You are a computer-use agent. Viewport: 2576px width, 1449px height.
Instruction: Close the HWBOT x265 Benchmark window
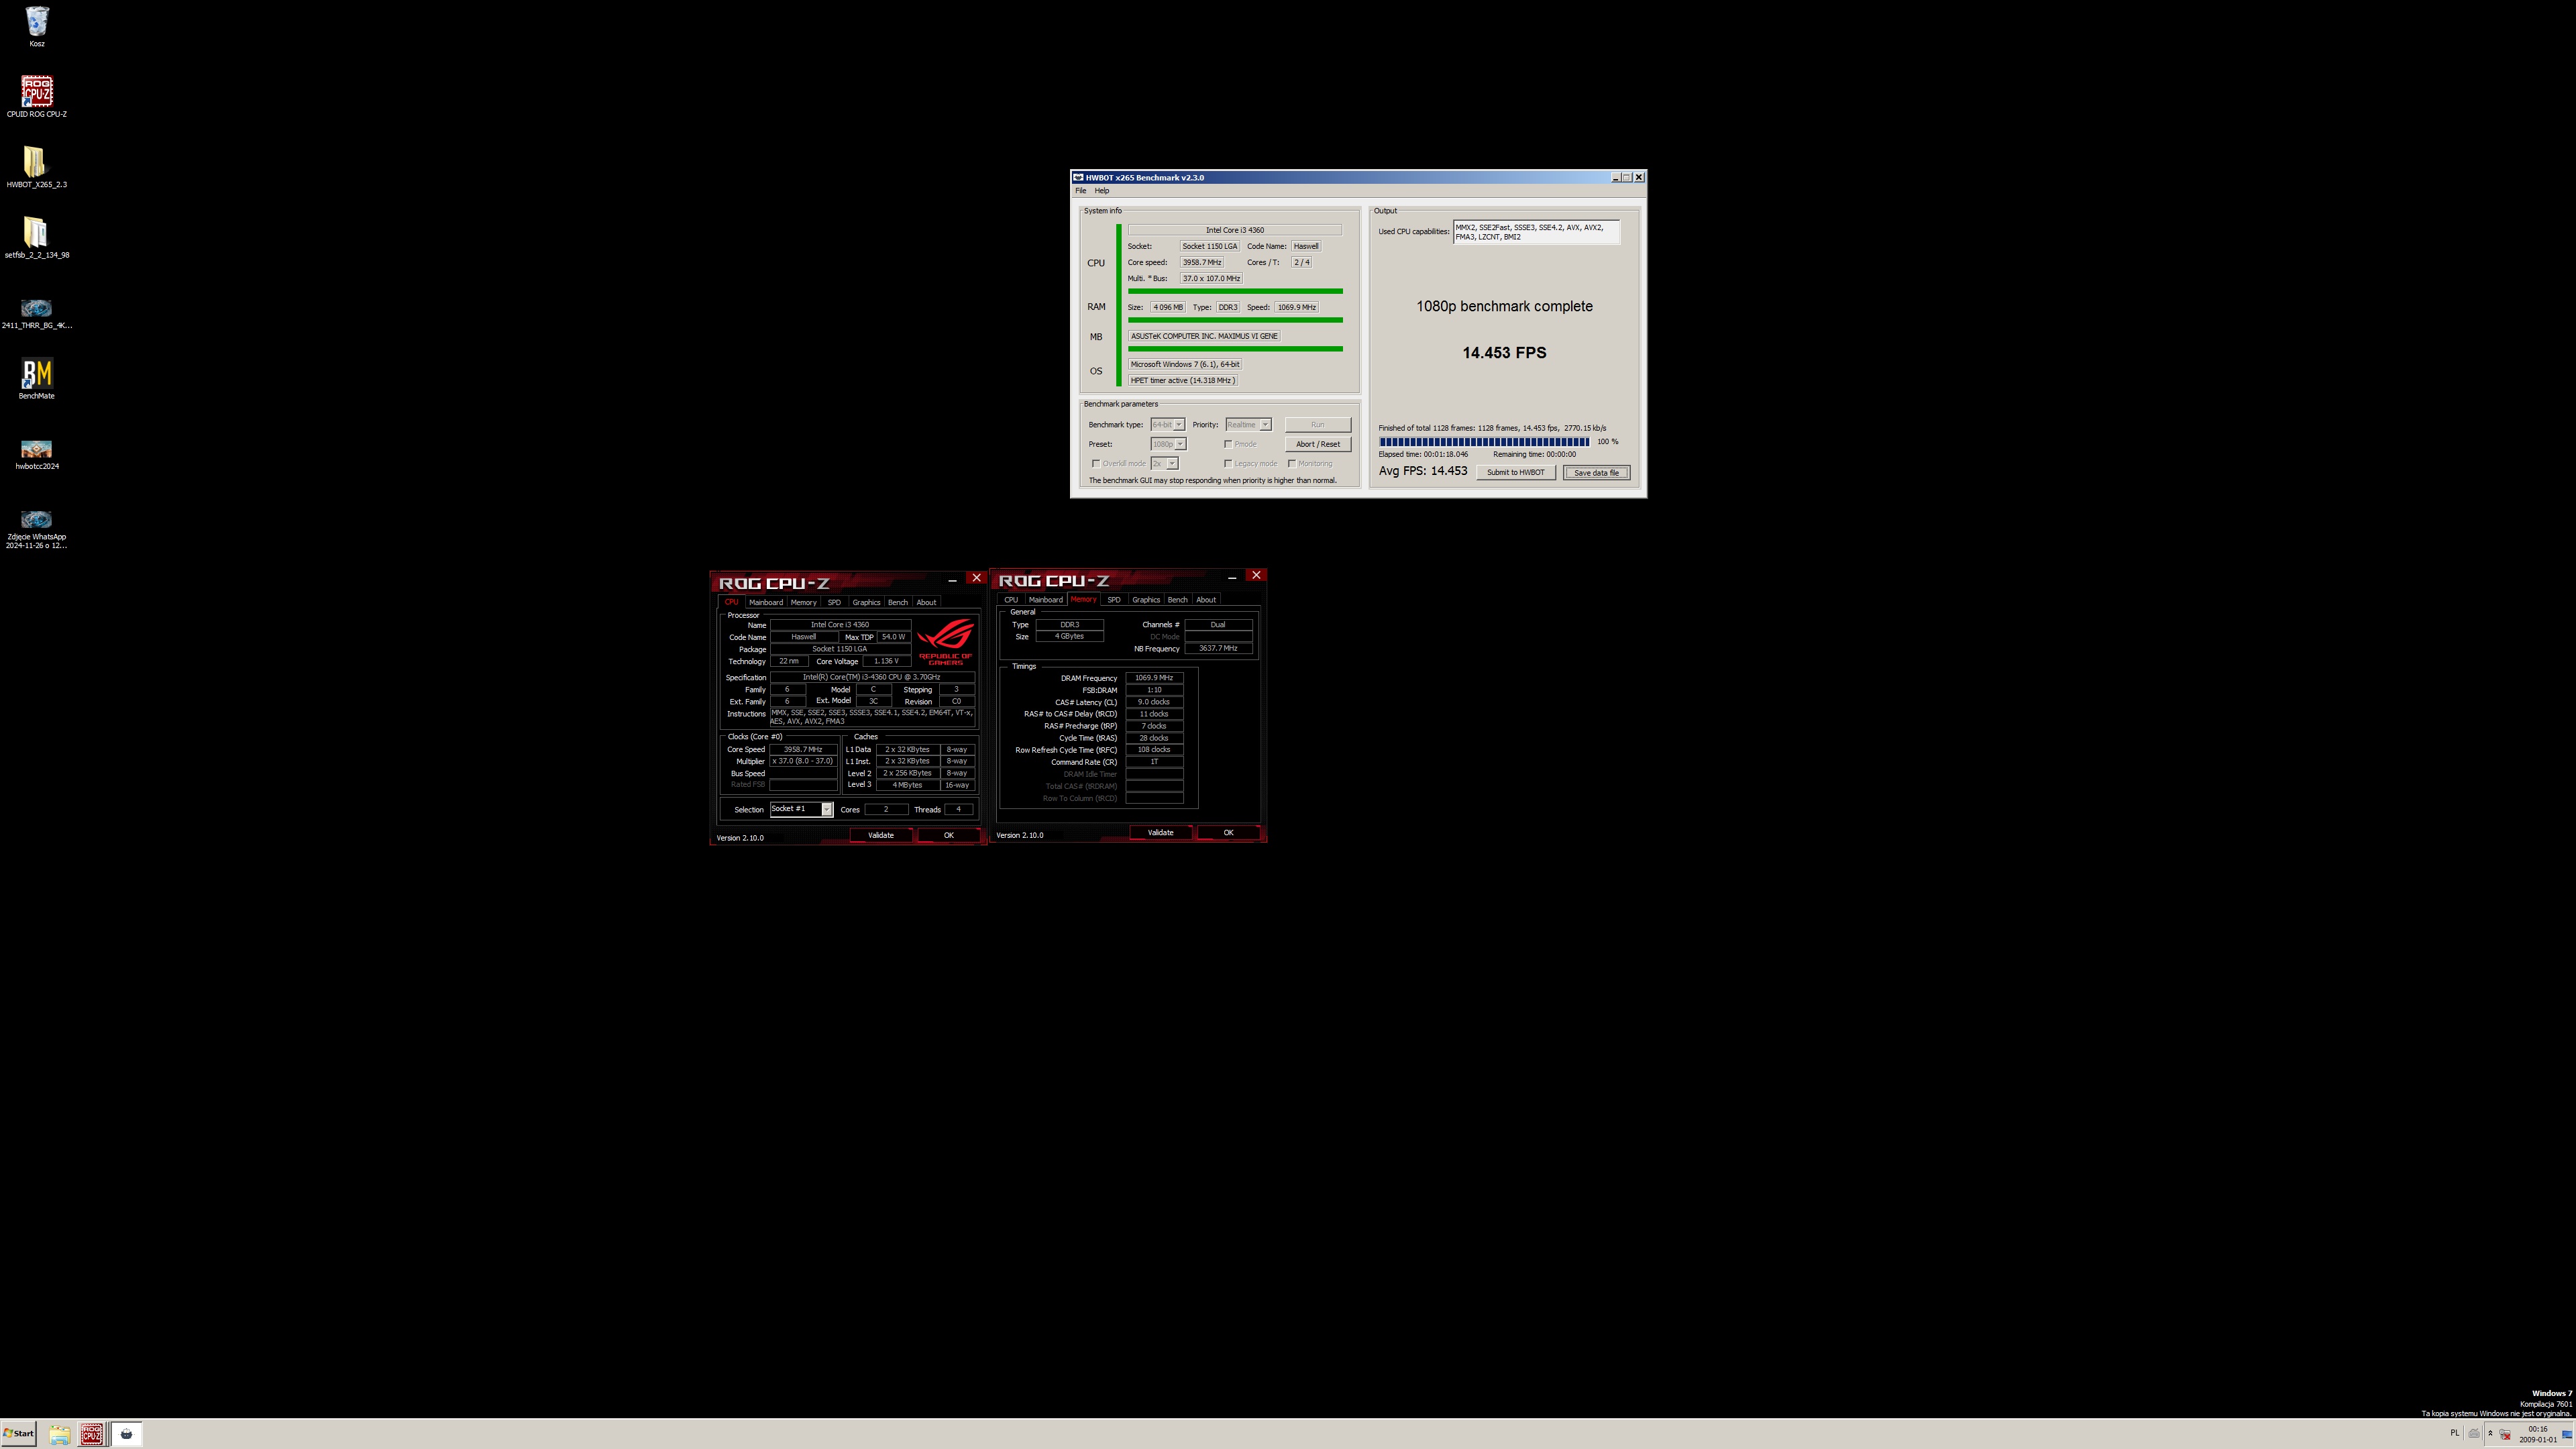(1639, 177)
